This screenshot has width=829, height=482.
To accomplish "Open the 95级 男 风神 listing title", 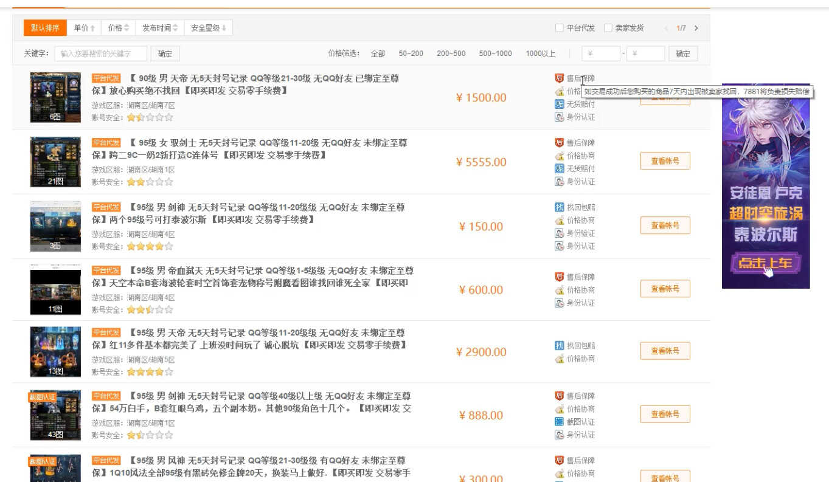I will [x=252, y=467].
